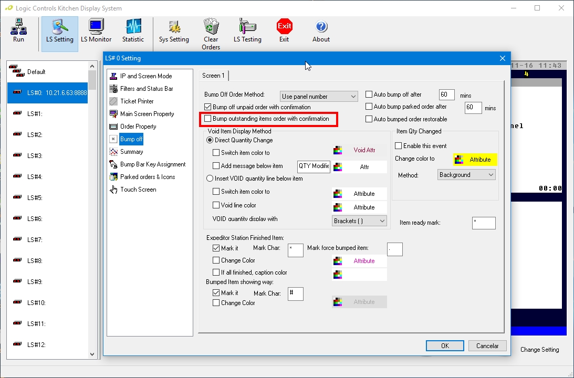Screen dimensions: 574x378
Task: Select Insert VOID quantity line below item
Action: coord(210,178)
